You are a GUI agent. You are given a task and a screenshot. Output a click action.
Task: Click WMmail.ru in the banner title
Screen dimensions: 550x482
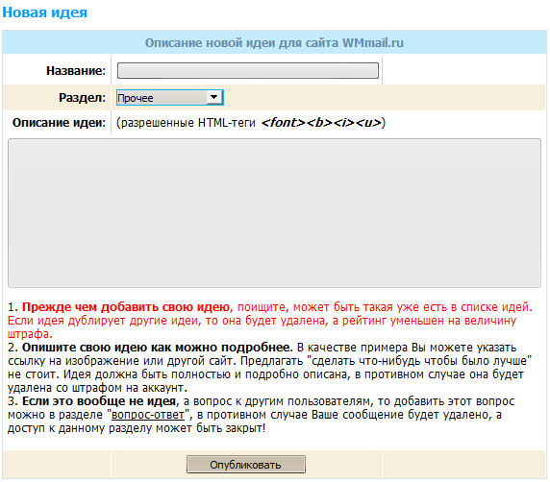[x=373, y=43]
